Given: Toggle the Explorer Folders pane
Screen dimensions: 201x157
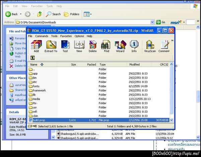Looking at the screenshot, I should (x=72, y=14).
